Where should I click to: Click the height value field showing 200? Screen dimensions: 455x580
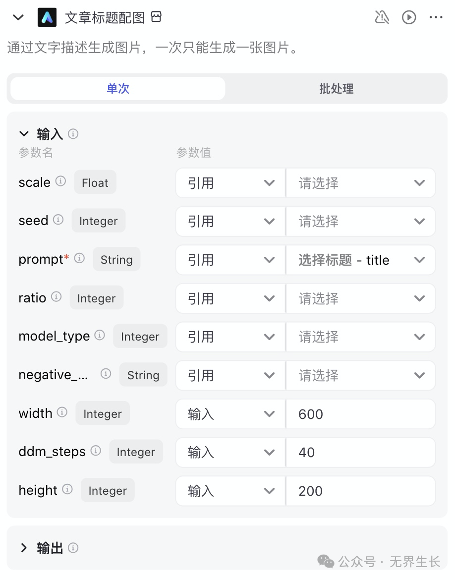(360, 491)
